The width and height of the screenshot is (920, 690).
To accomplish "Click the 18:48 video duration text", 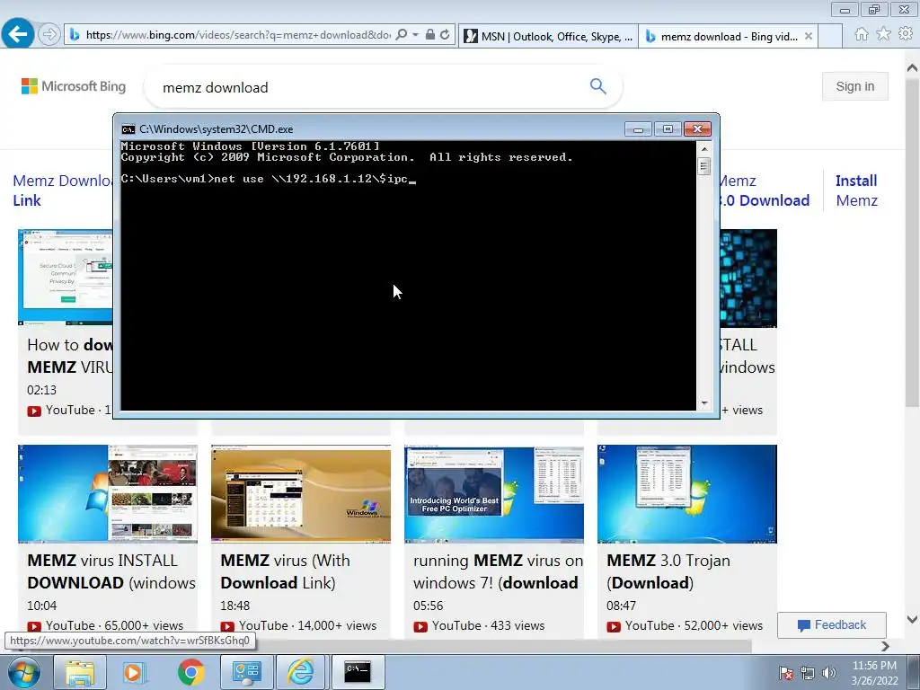I will [x=234, y=606].
